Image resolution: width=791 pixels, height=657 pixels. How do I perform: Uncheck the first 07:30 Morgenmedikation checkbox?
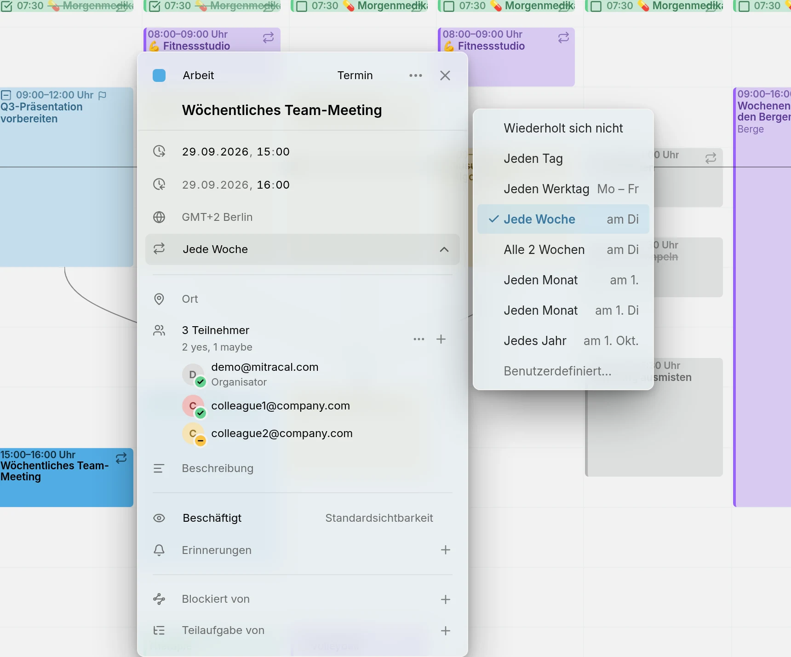click(7, 6)
